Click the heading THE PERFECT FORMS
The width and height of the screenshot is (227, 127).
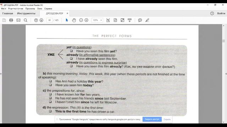pos(112,36)
